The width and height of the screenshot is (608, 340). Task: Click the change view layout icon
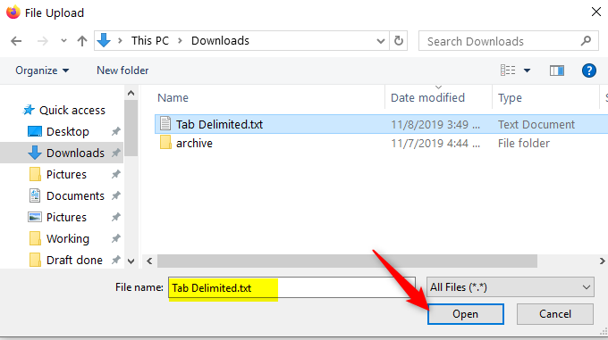click(x=508, y=70)
